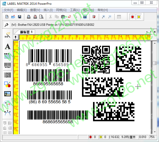The width and height of the screenshot is (159, 142).
Task: Click the ruler origin arrow button
Action: pos(16,37)
